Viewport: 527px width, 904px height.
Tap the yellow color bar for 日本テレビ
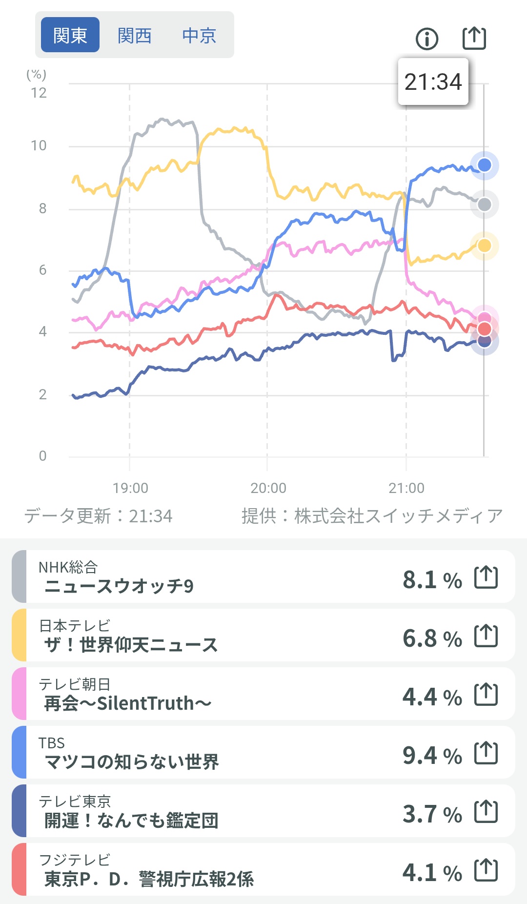[19, 636]
